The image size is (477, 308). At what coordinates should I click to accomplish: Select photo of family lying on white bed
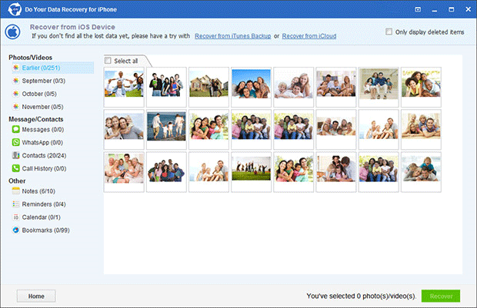click(294, 87)
